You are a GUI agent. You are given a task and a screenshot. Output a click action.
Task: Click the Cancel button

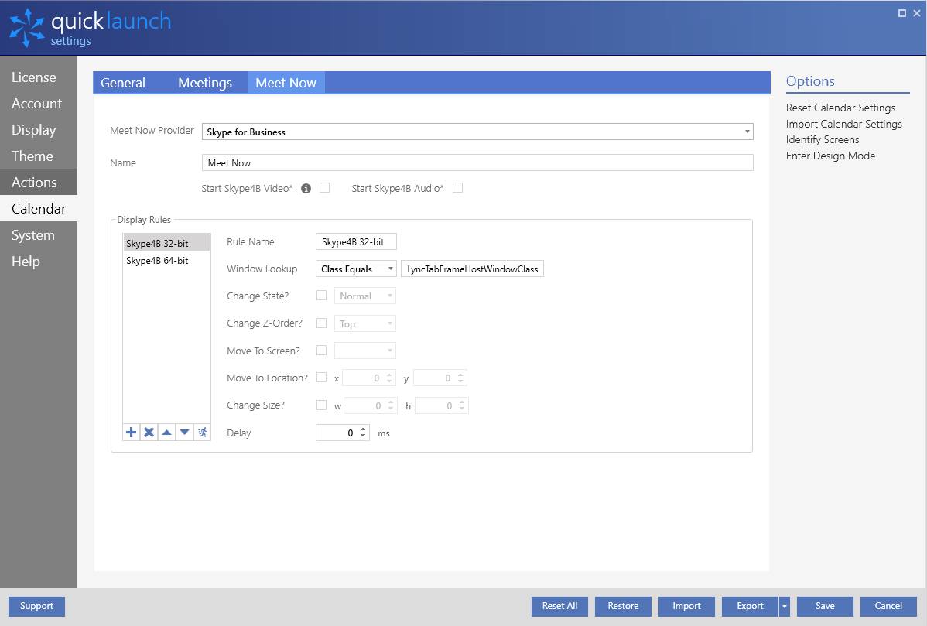click(888, 607)
